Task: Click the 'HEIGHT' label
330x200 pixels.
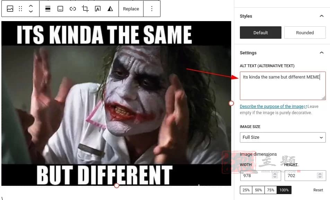Action: (x=291, y=165)
